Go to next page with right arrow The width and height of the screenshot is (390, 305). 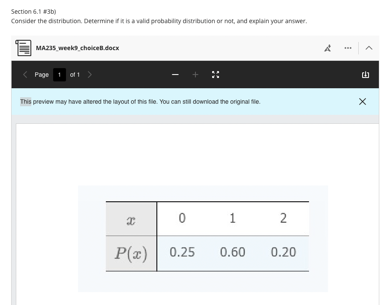click(90, 75)
